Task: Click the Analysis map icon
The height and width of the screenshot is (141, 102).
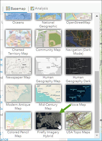Action: click(x=32, y=9)
